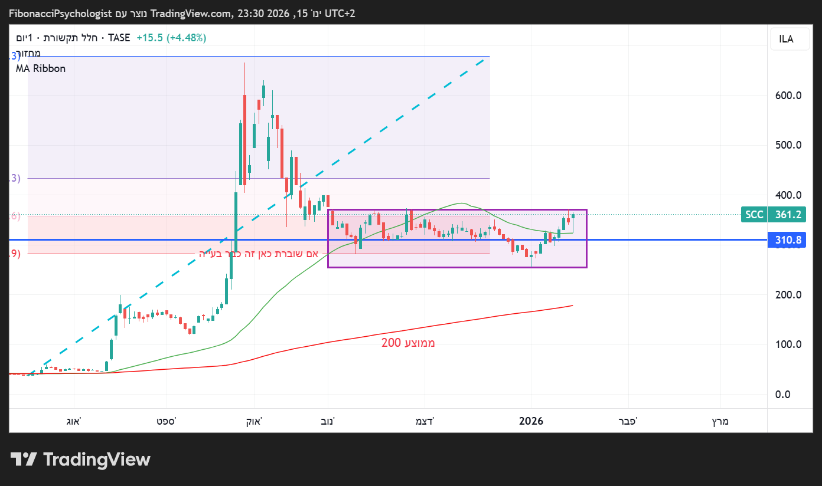Click the 100.0 price axis label
Viewport: 822px width, 486px height.
788,344
